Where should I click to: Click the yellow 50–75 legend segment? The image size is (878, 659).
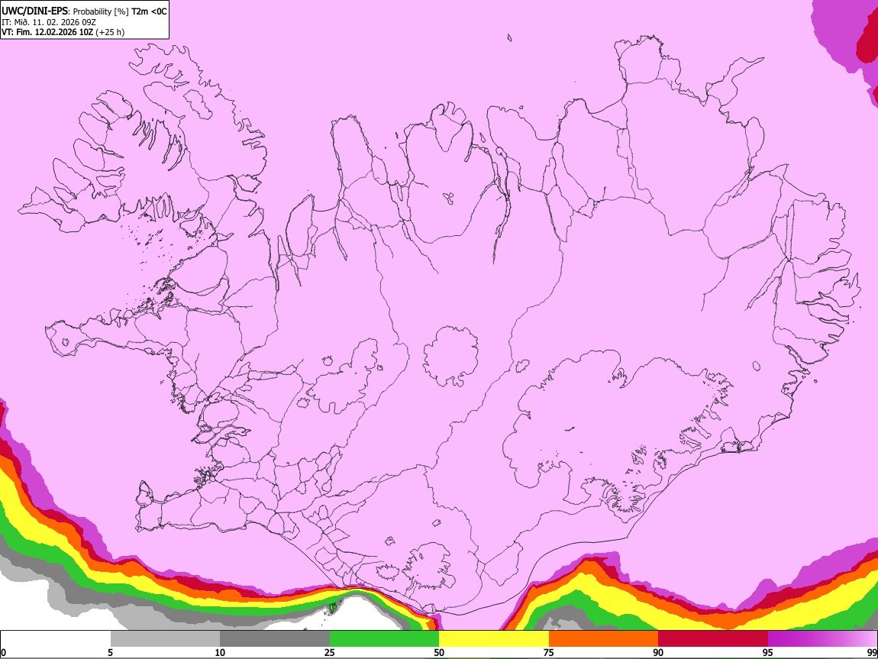point(494,638)
